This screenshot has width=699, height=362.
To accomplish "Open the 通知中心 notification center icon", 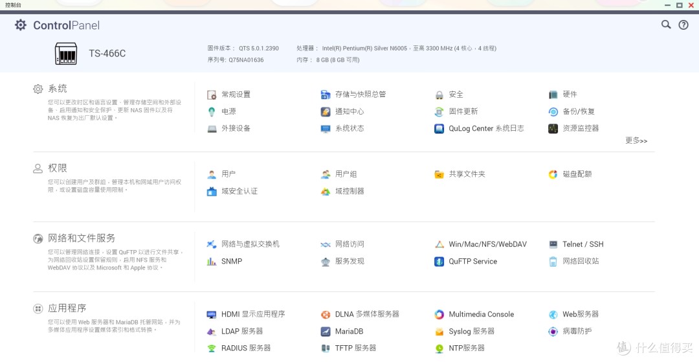I will point(326,111).
